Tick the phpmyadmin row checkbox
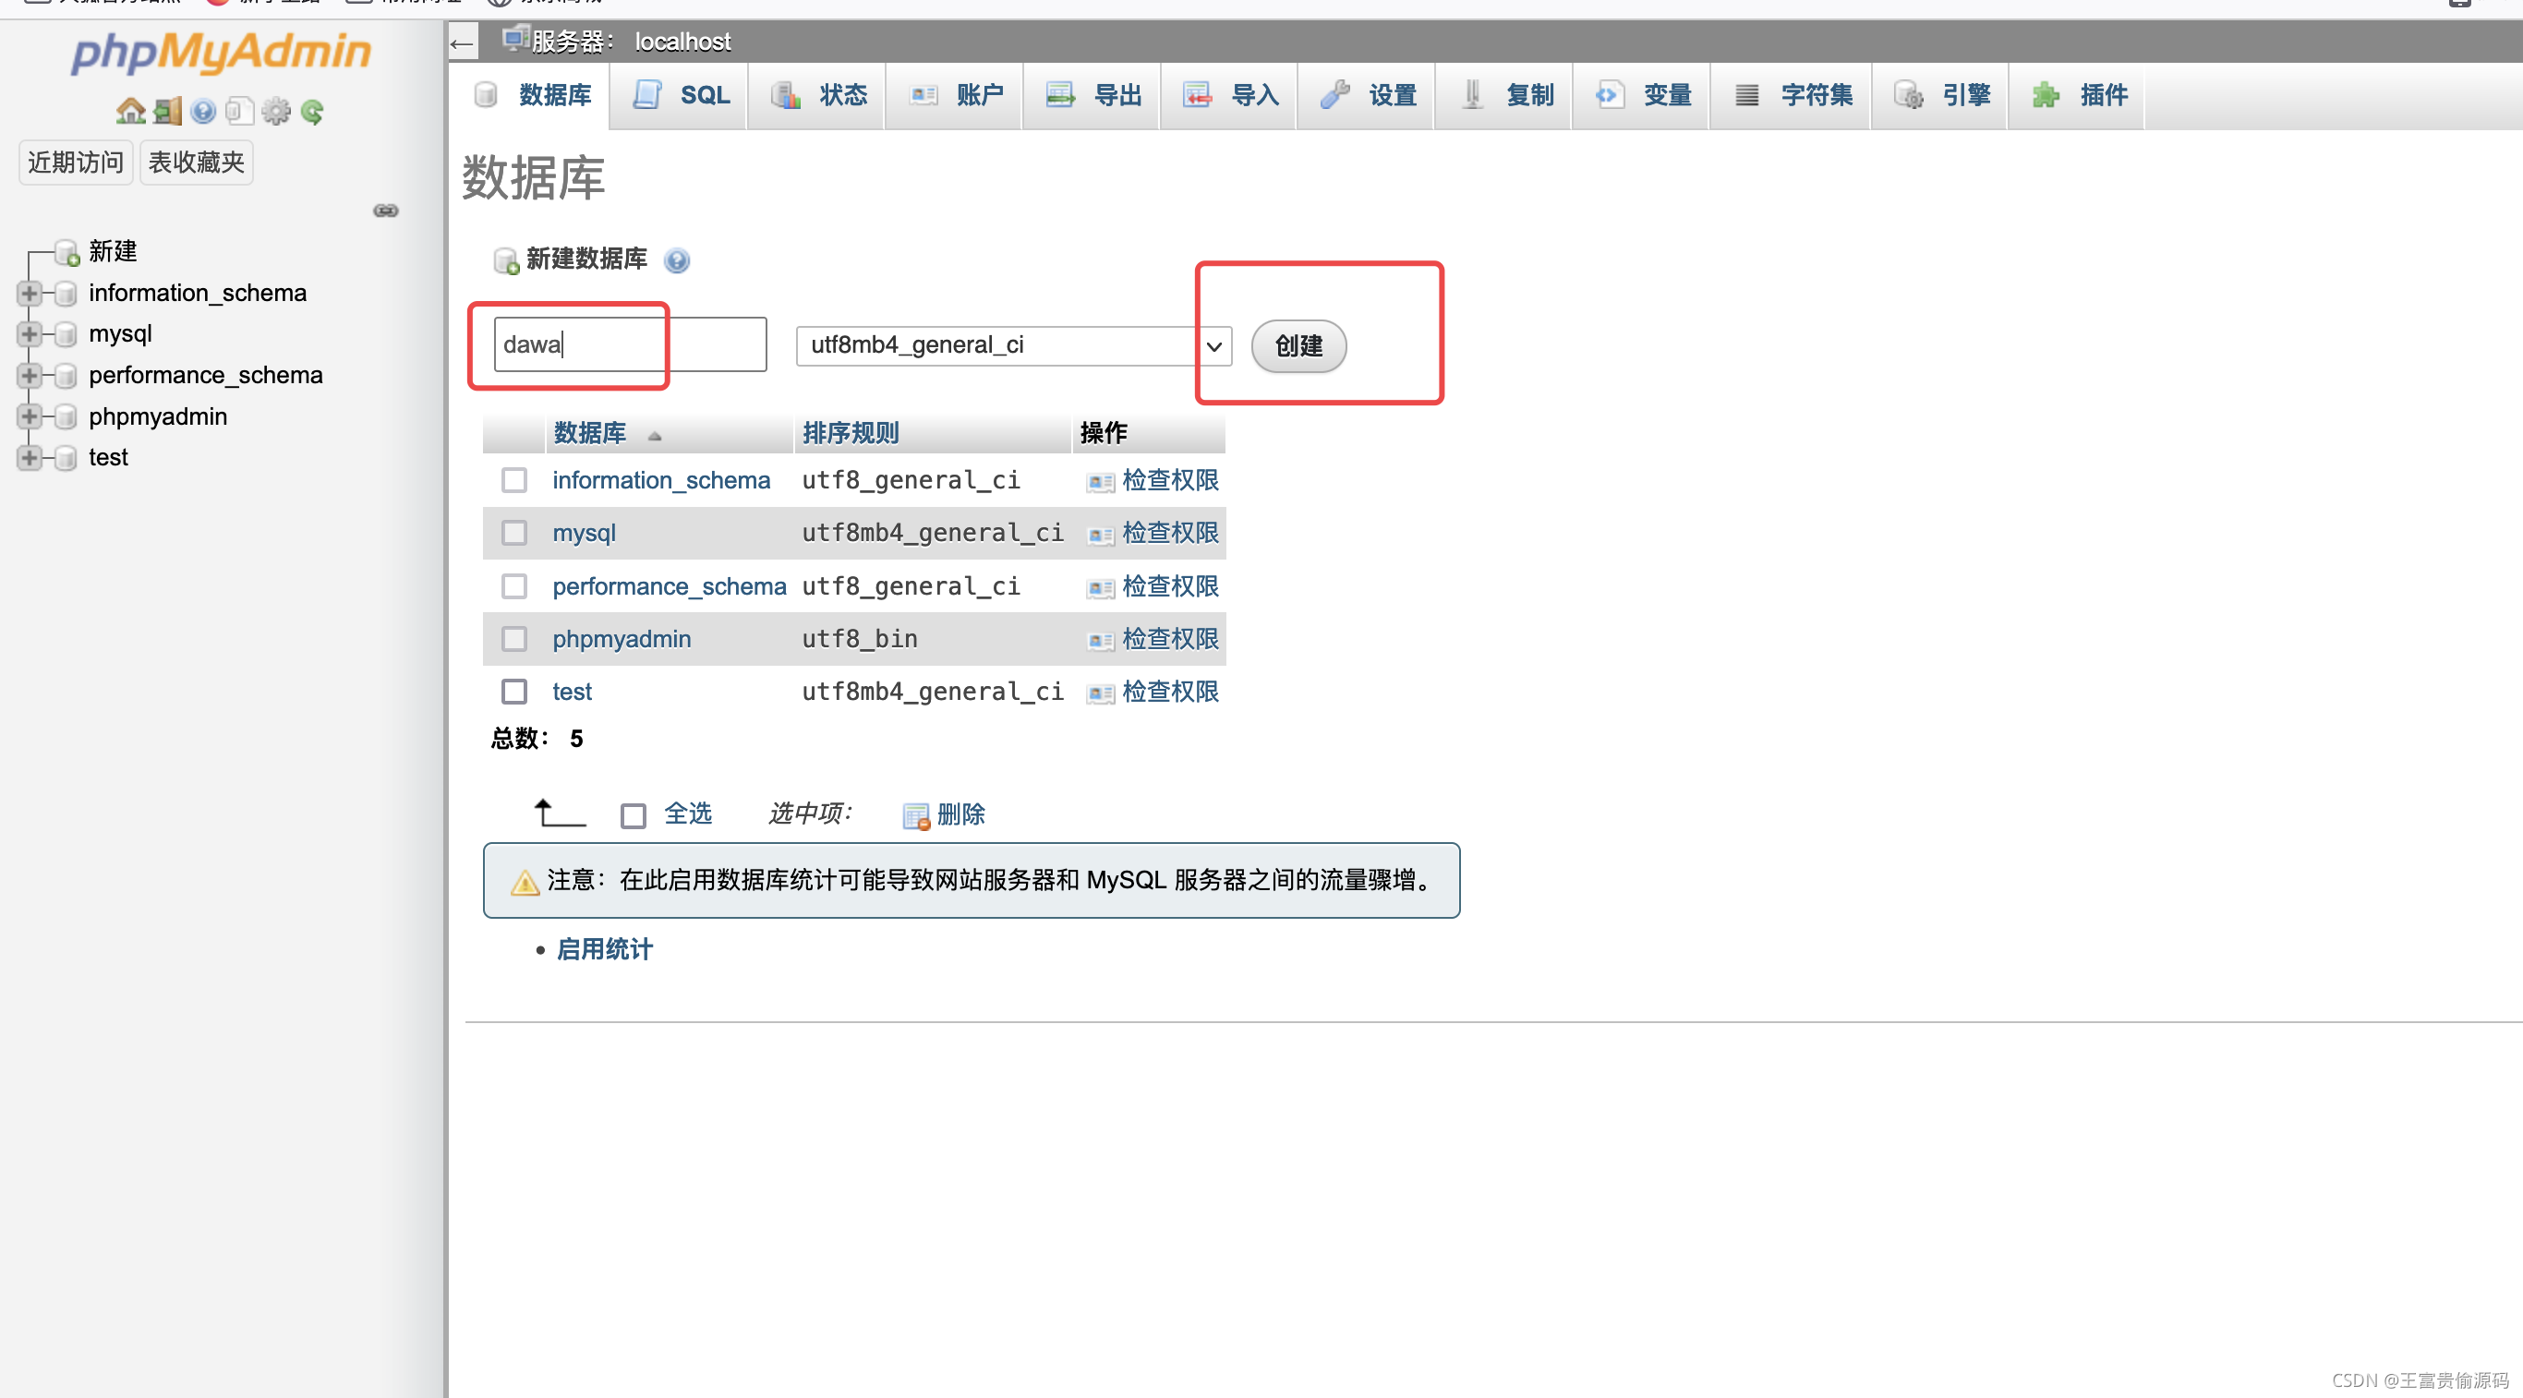The height and width of the screenshot is (1398, 2523). 514,639
